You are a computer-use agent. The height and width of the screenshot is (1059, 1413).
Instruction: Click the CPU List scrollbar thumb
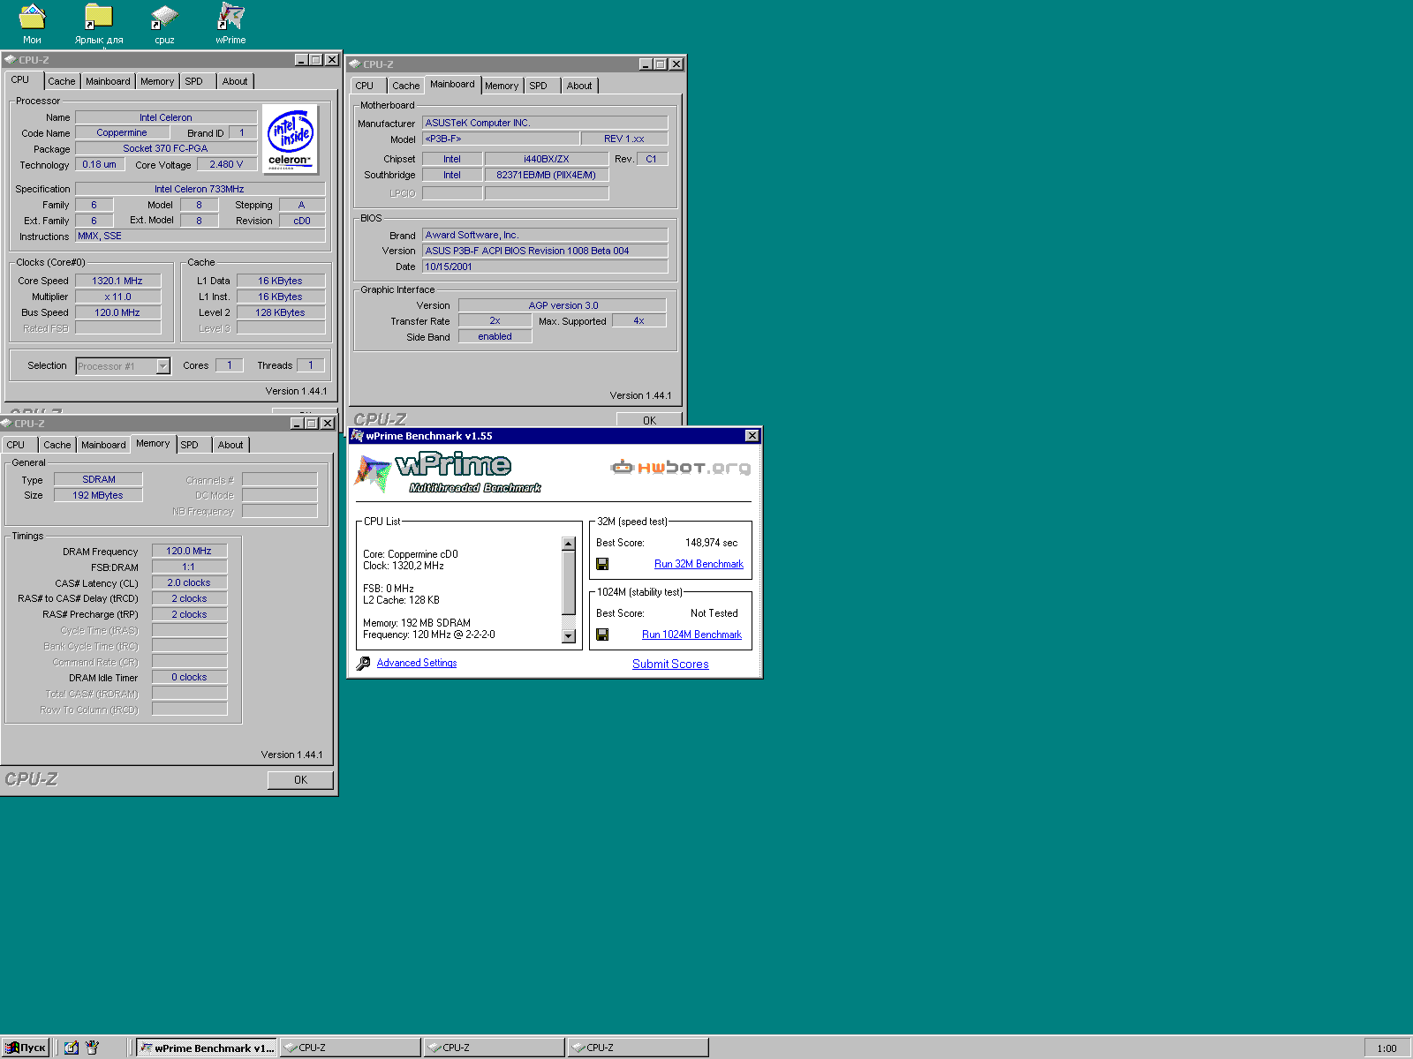[x=568, y=582]
